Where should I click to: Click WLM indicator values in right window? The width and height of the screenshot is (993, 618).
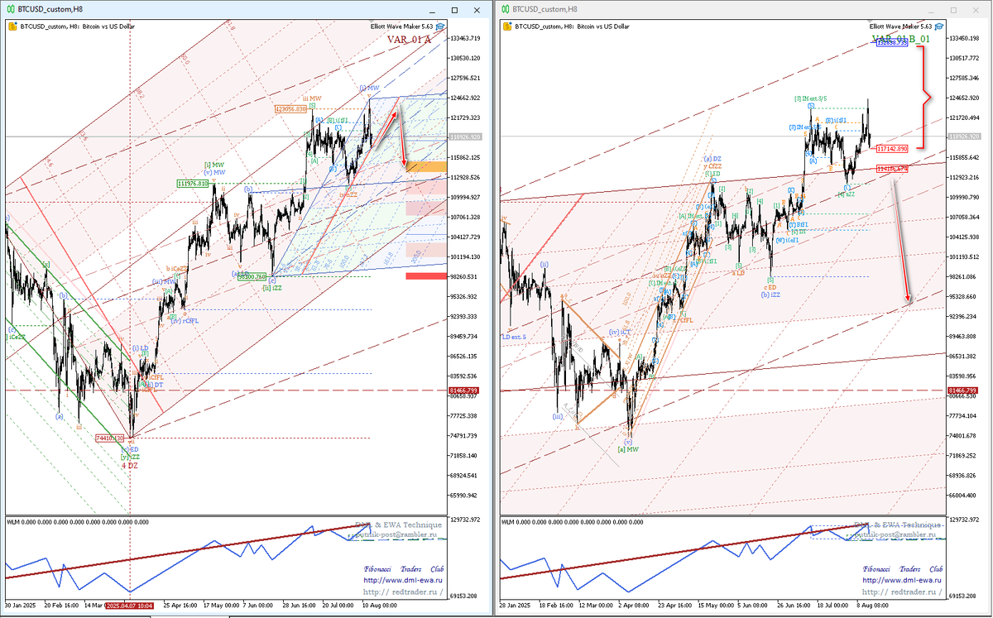click(x=572, y=523)
